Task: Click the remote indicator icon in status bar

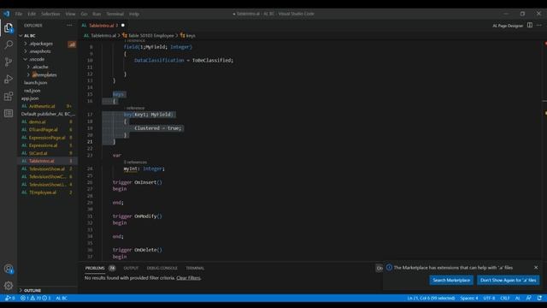Action: [x=9, y=298]
